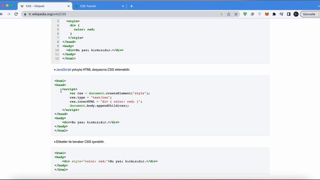Open the media controls playlist icon
The height and width of the screenshot is (180, 320).
pyautogui.click(x=281, y=14)
